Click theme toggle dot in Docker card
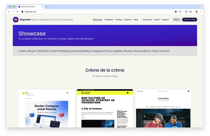210x136 pixels. coord(67,93)
